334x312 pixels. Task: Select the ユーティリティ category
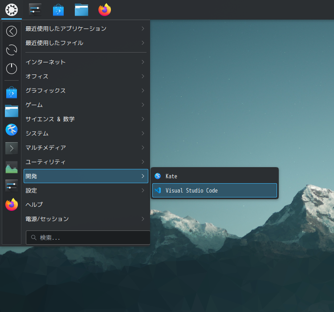pos(86,162)
